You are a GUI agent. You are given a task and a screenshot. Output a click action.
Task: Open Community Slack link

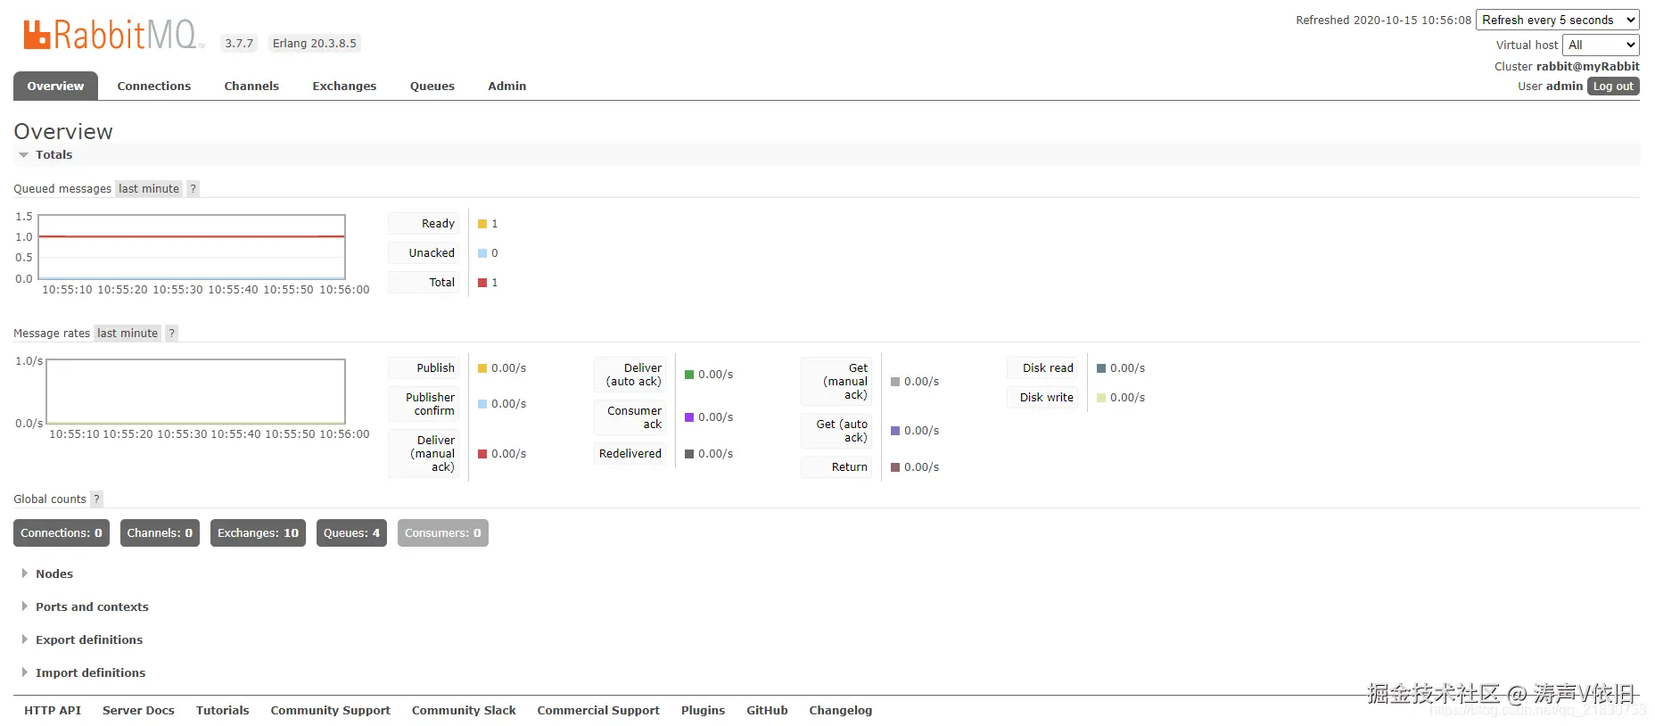click(464, 710)
